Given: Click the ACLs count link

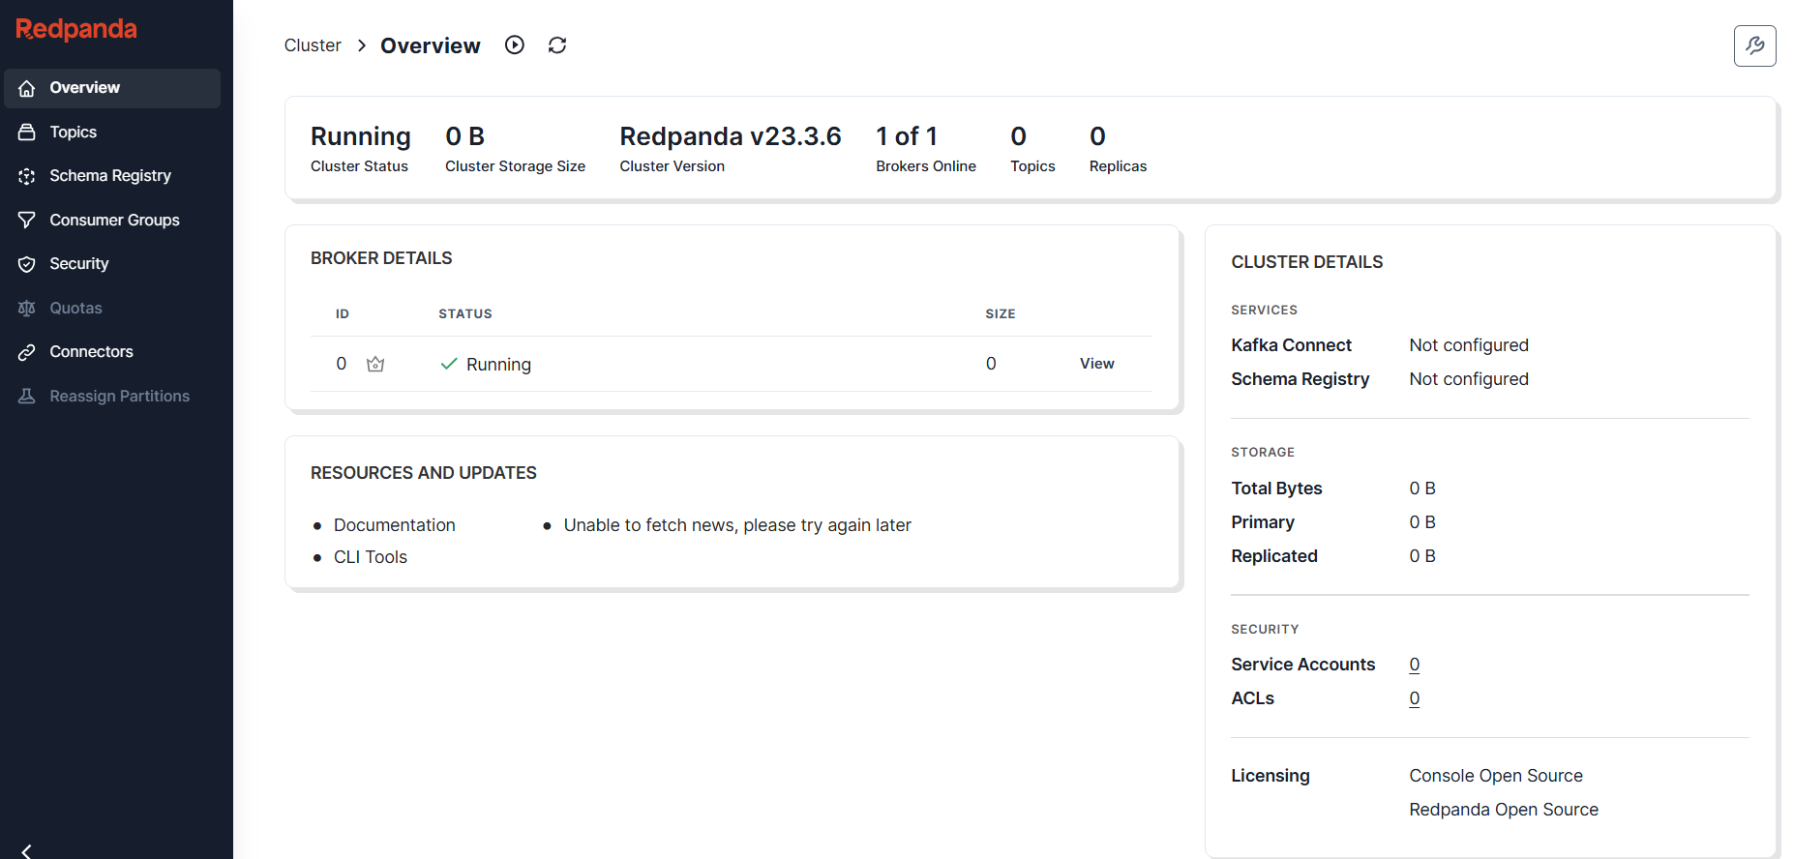Looking at the screenshot, I should coord(1415,698).
